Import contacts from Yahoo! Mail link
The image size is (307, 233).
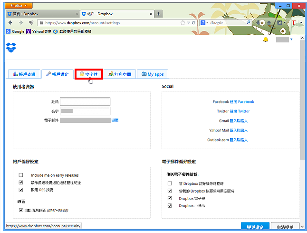[x=239, y=131]
